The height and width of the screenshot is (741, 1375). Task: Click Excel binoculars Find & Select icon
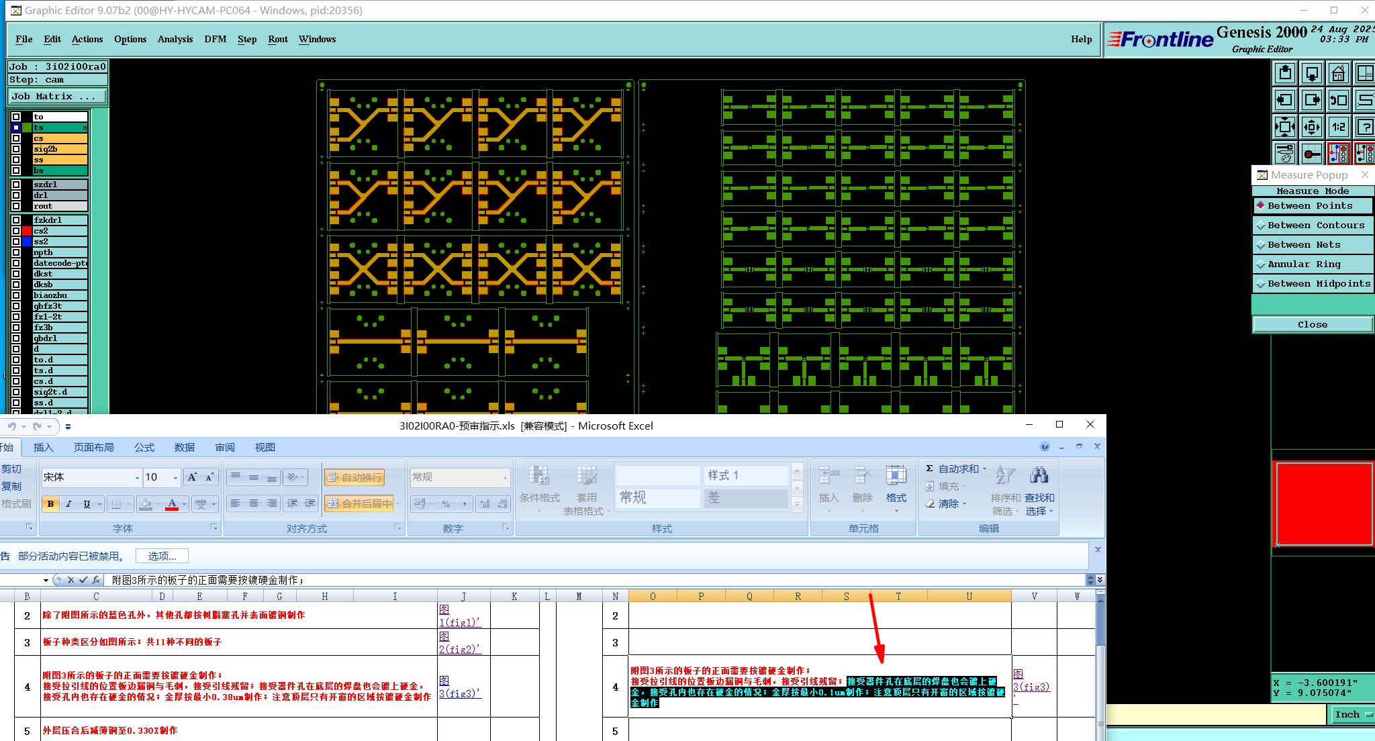coord(1039,476)
